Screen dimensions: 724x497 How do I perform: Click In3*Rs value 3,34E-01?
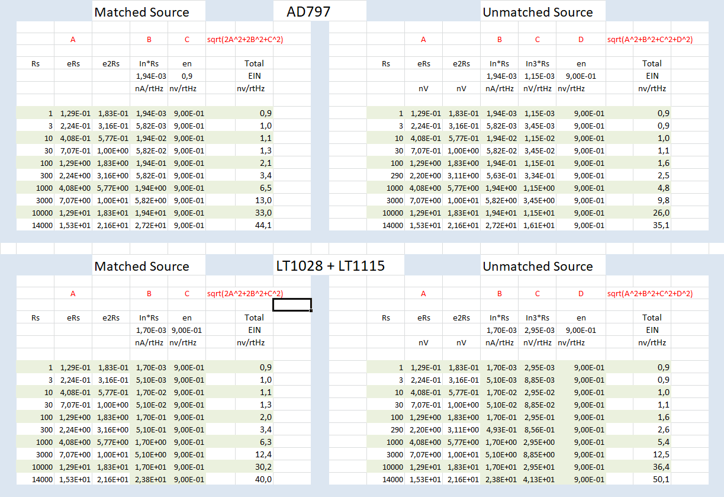[x=540, y=175]
